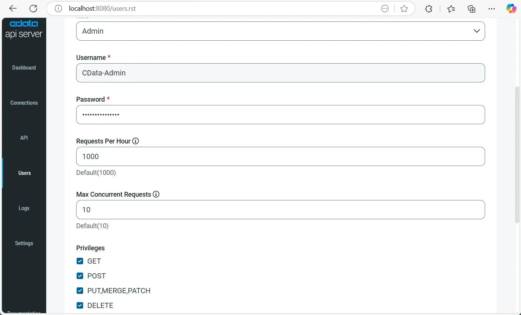Click the CData API Server logo
Screen dimensions: 521x315
pyautogui.click(x=24, y=29)
